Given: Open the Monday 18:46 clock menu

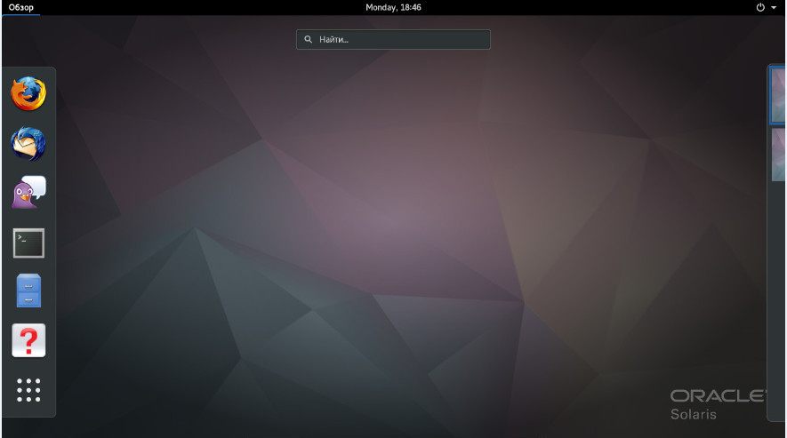Looking at the screenshot, I should point(393,7).
